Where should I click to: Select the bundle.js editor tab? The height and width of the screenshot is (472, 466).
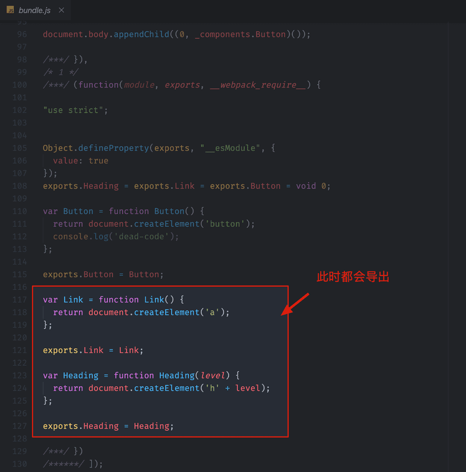tap(34, 10)
